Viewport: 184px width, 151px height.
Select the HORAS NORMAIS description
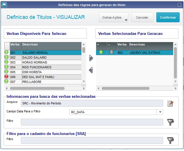(35, 62)
